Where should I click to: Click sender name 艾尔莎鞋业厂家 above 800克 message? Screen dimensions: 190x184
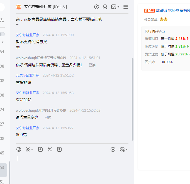click(28, 128)
